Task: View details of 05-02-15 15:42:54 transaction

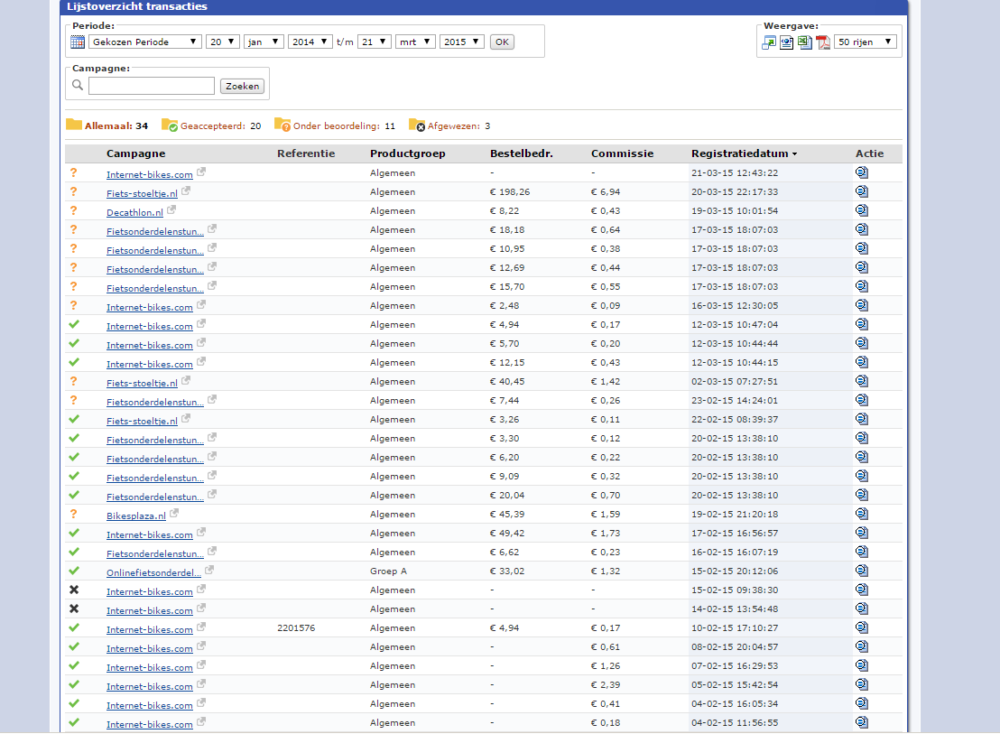Action: click(x=862, y=685)
